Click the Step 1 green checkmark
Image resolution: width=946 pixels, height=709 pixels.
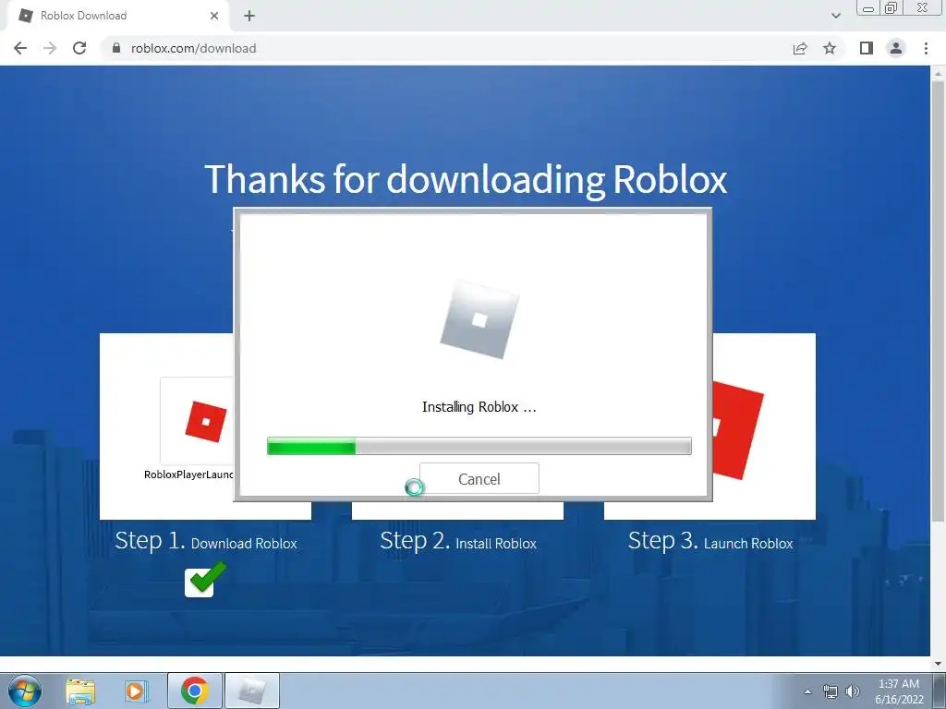click(x=205, y=579)
